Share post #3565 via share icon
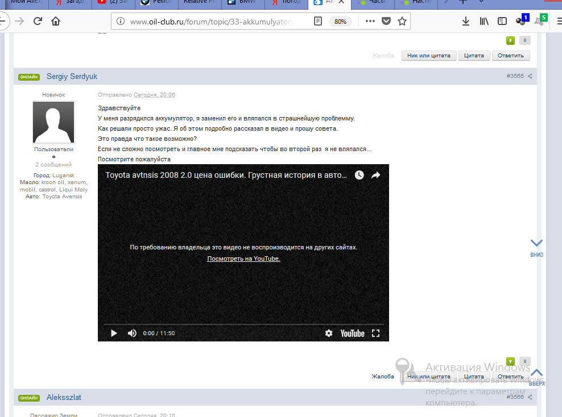 530,76
